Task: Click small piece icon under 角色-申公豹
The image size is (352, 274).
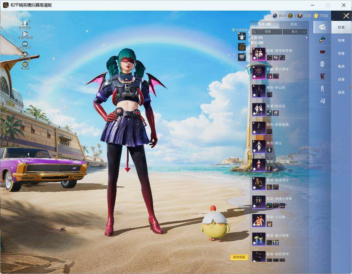Action: (269, 95)
